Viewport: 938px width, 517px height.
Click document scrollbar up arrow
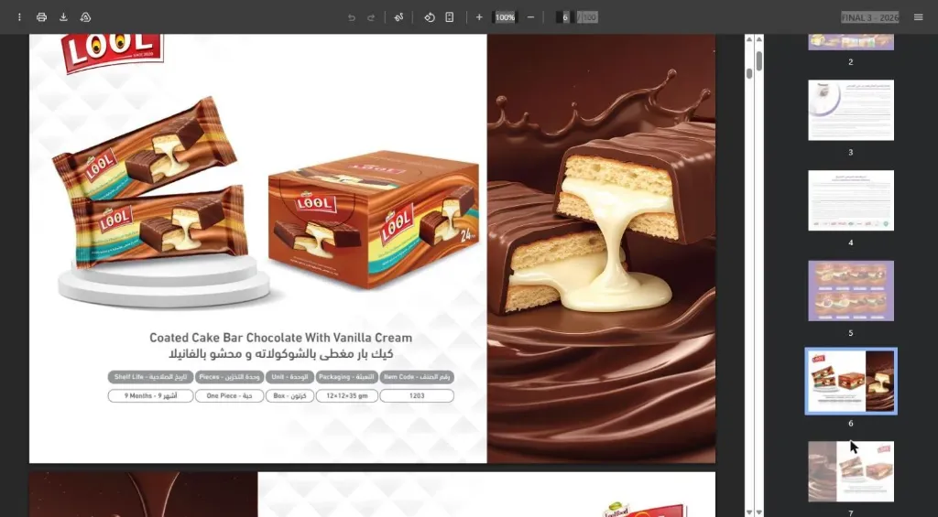749,38
